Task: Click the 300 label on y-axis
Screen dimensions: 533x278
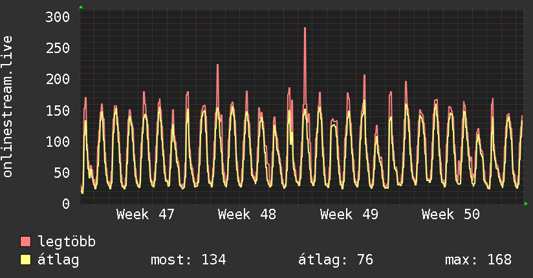Action: [x=57, y=17]
